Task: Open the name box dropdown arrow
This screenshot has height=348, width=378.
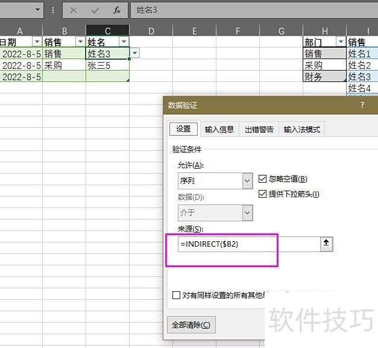Action: click(37, 10)
